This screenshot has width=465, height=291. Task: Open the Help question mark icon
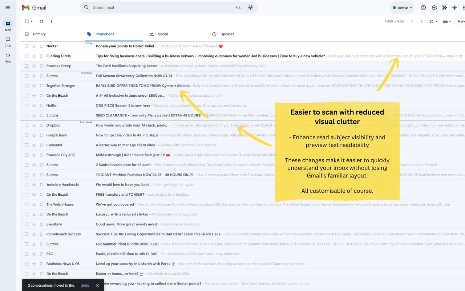coord(424,7)
